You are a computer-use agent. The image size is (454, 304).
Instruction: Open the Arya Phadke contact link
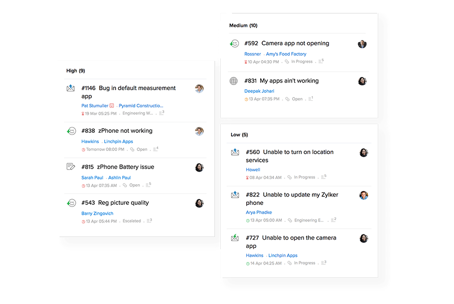[259, 212]
